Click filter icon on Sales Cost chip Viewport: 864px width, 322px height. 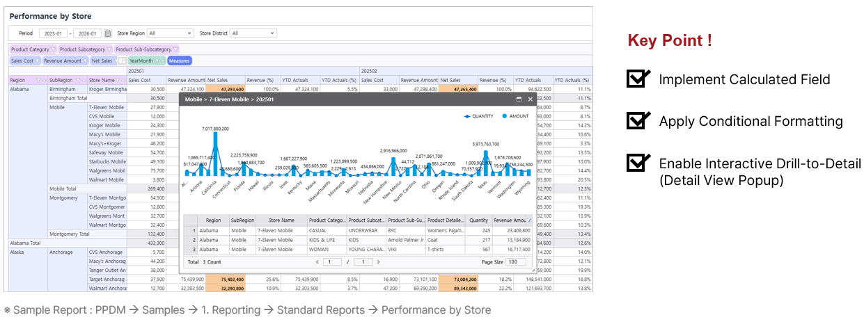tap(36, 61)
